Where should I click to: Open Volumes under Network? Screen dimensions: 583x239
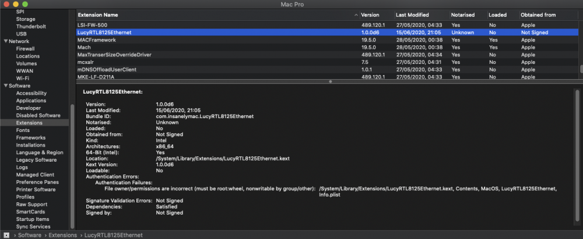coord(26,63)
